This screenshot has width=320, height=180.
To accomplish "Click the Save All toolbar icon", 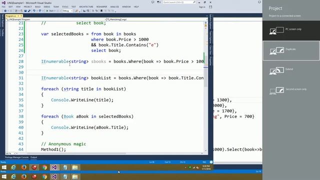I will [29, 11].
